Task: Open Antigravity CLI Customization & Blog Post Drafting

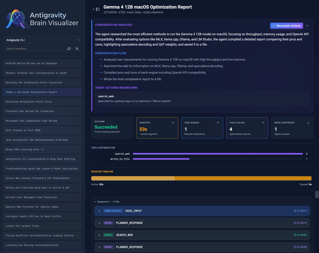Action: pyautogui.click(x=42, y=159)
